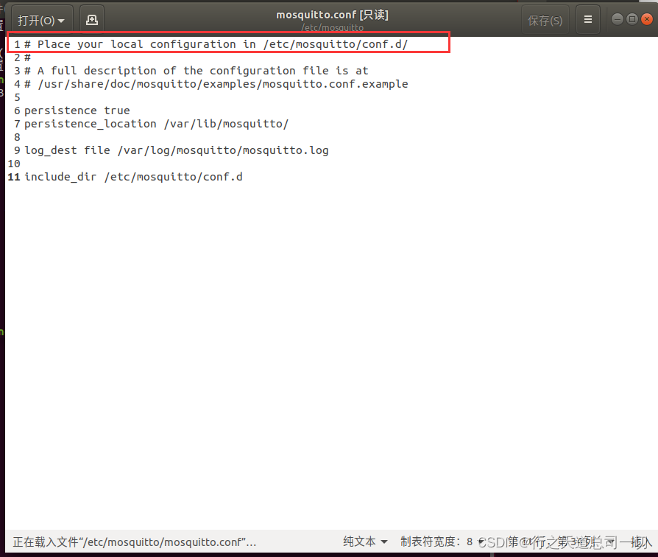
Task: Click the line 'A full description of the configuration file is at'
Action: coord(196,71)
